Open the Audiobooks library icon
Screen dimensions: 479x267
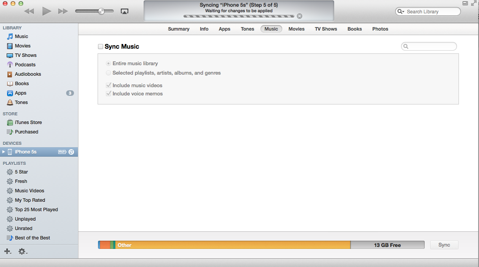coord(10,74)
